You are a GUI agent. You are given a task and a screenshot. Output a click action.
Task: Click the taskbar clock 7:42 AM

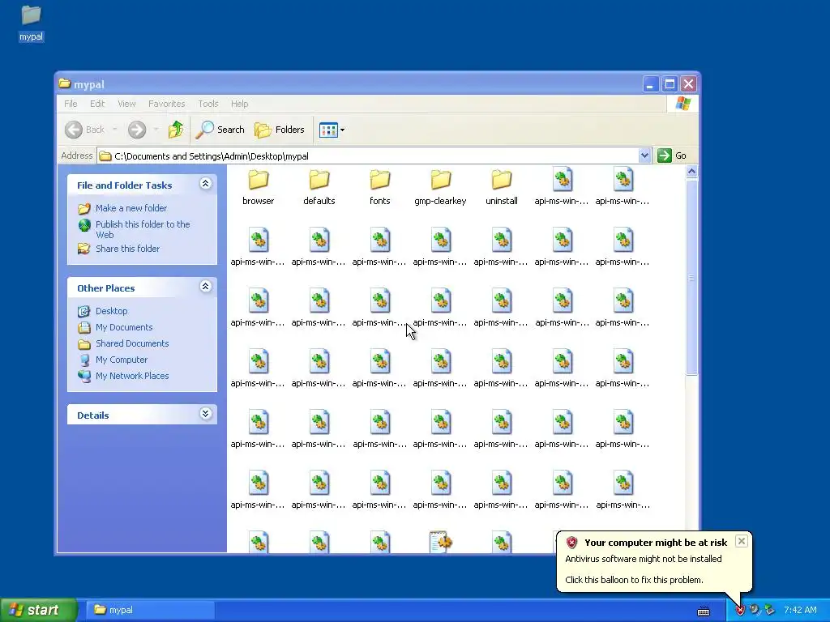coord(800,610)
